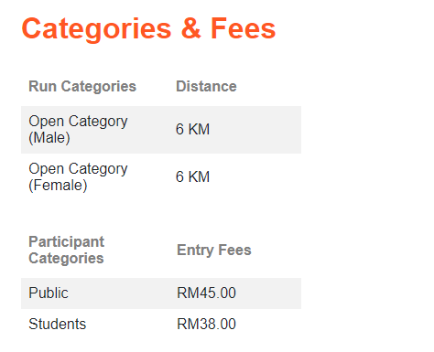Click the Open Category (Female) cell
The height and width of the screenshot is (352, 434).
[78, 177]
